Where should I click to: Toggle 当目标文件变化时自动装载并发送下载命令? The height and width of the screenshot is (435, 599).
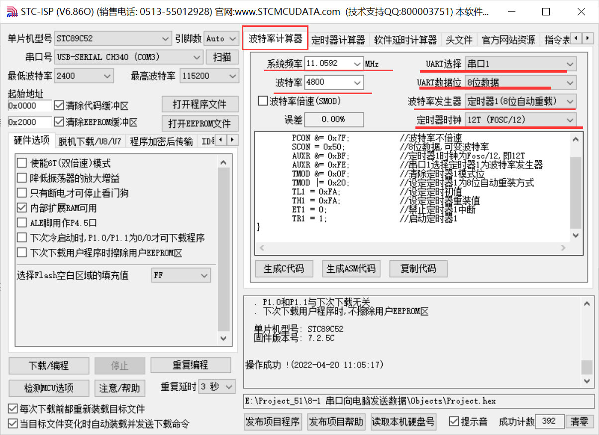(13, 424)
